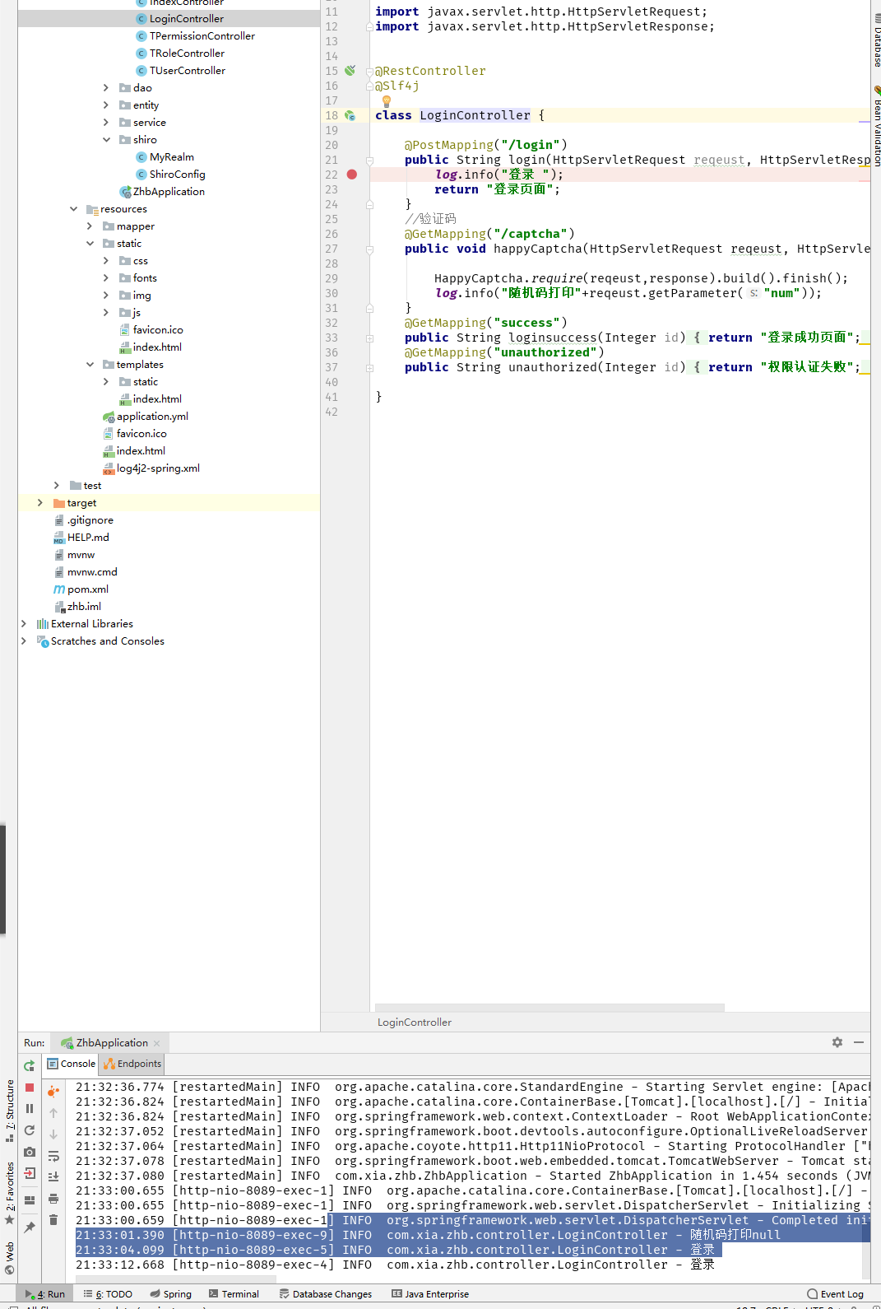
Task: Collapse the templates folder
Action: (90, 365)
